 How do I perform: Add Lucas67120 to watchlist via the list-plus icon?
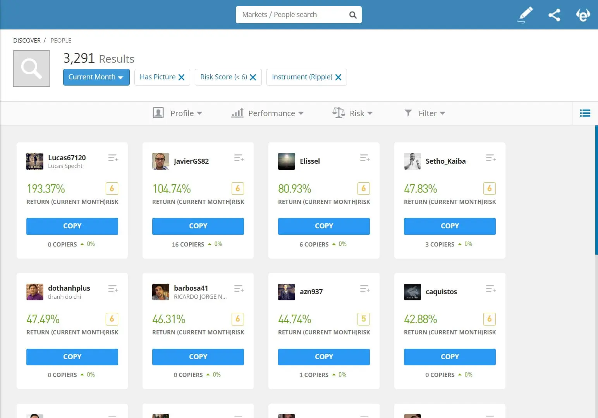113,158
